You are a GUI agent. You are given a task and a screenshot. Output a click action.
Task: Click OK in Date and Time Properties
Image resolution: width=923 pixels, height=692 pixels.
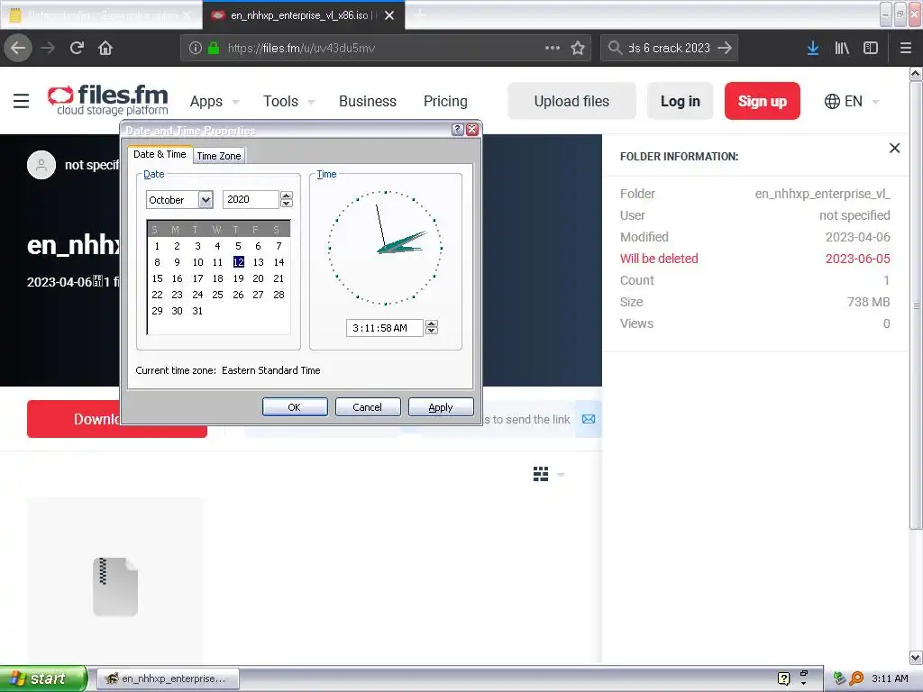point(295,407)
